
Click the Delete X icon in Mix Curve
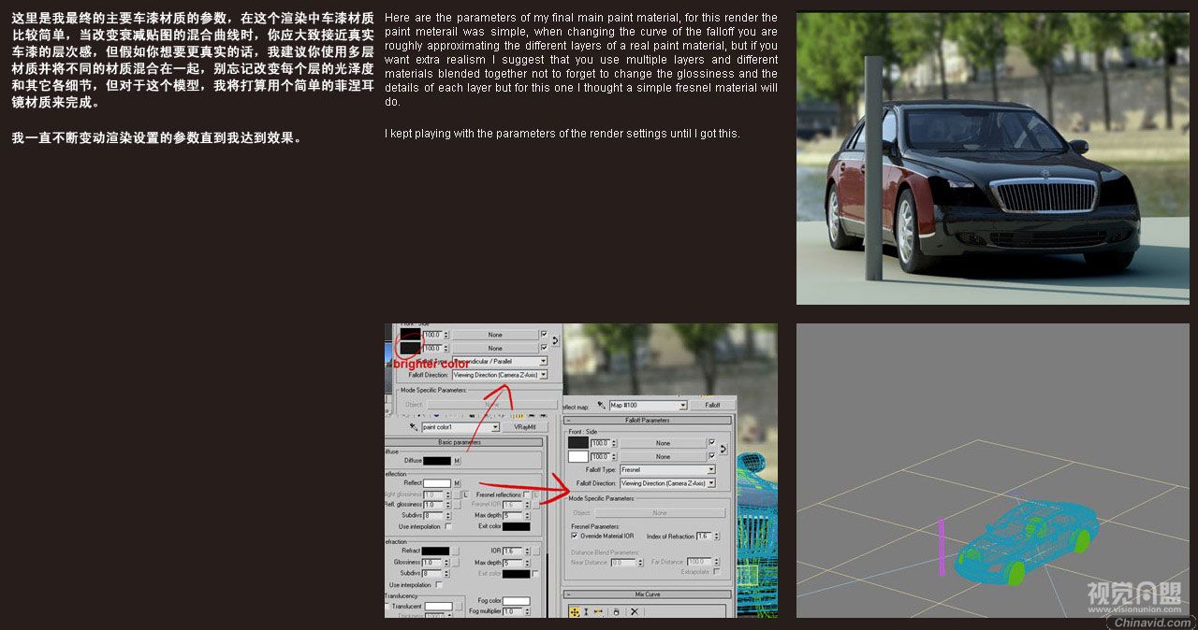point(634,611)
